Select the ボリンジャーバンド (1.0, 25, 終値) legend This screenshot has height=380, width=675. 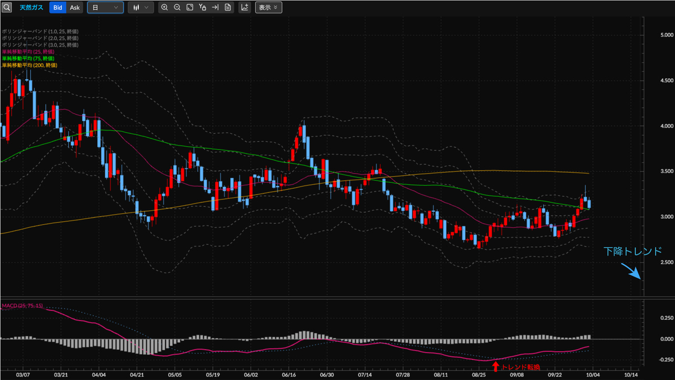tap(40, 31)
